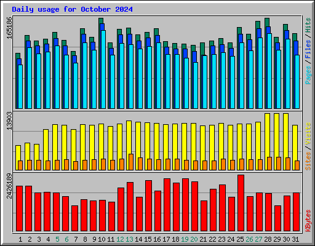This screenshot has height=246, width=315.
Task: Click the red KBytes bar for day 21
Action: point(204,216)
